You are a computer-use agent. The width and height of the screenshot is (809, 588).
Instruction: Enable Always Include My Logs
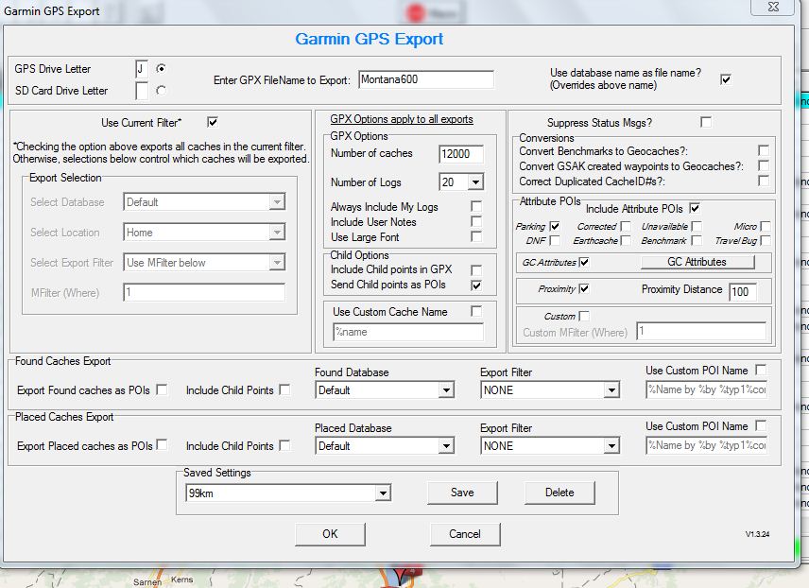point(476,206)
